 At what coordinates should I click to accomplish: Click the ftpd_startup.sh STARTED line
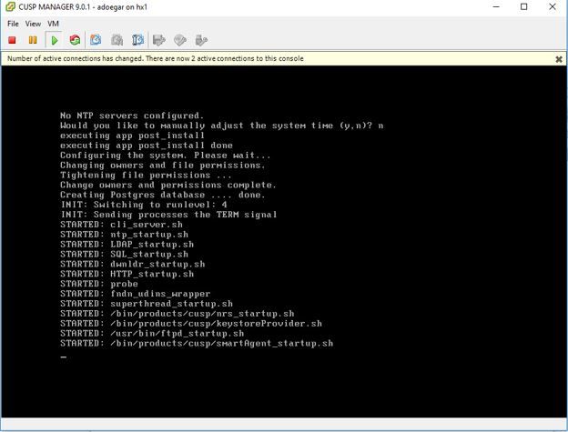(152, 333)
